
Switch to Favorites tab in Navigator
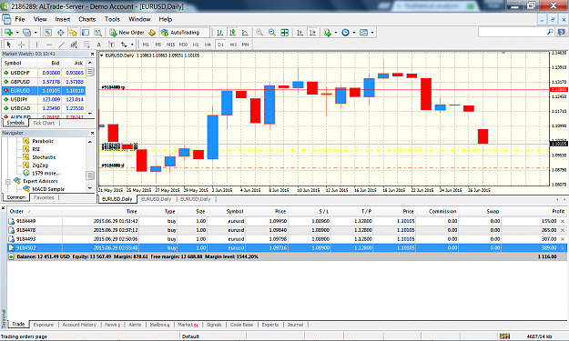click(x=44, y=198)
